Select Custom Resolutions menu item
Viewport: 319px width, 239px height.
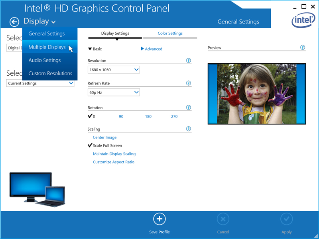point(50,73)
